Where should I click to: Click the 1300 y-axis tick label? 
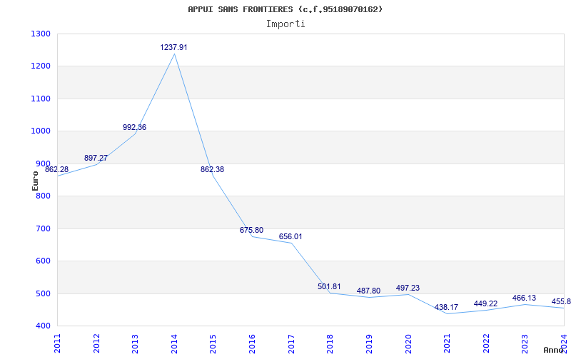click(x=41, y=34)
